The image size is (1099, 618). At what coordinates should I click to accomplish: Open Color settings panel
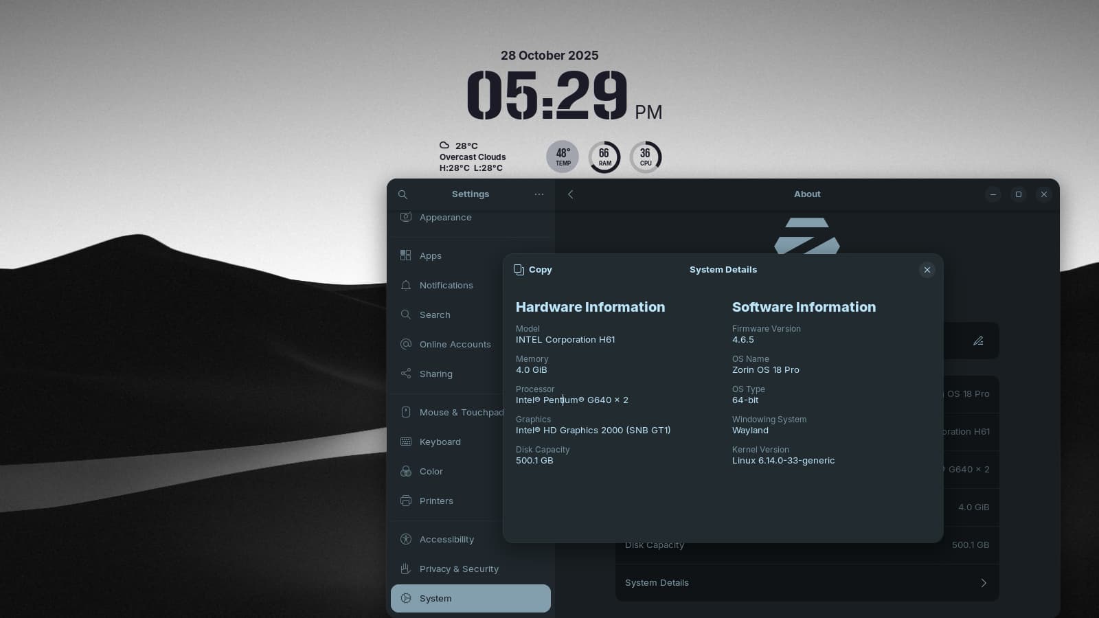point(431,471)
